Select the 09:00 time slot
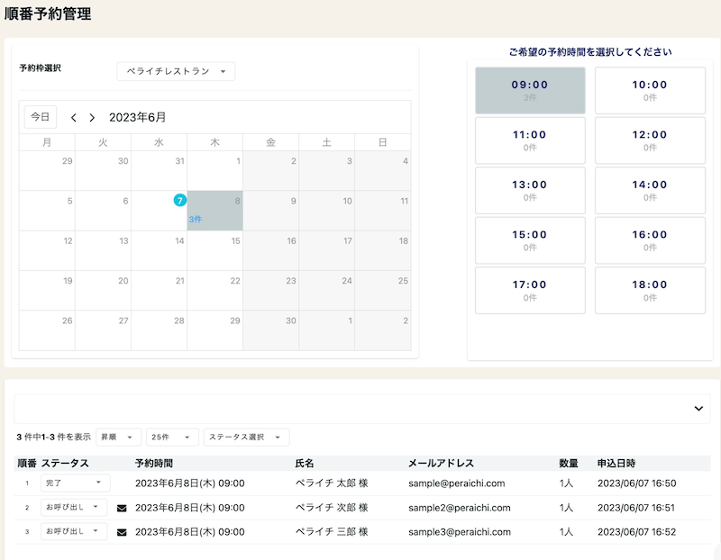The width and height of the screenshot is (721, 560). click(530, 90)
